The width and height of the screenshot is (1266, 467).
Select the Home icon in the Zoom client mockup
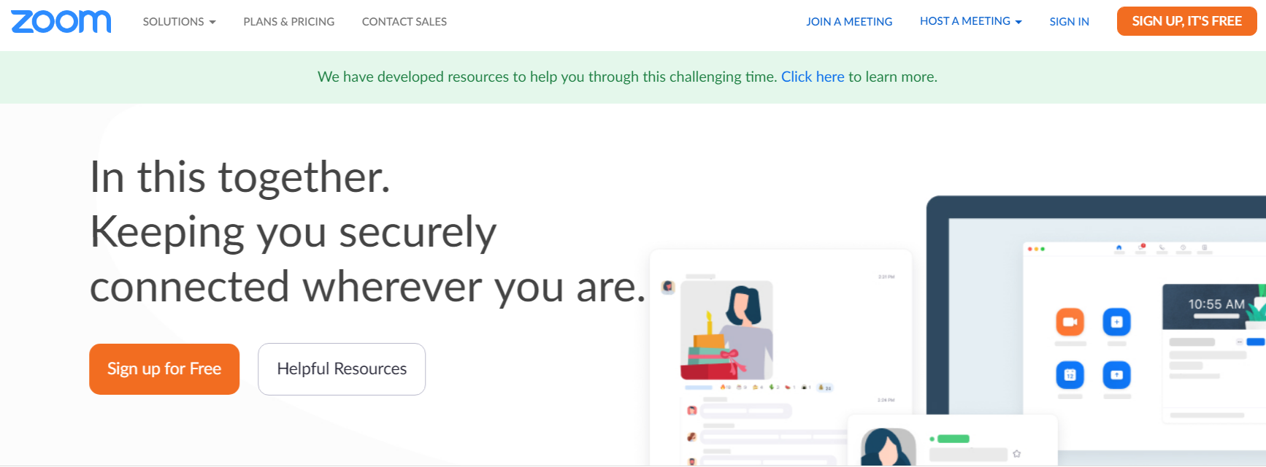click(1119, 247)
